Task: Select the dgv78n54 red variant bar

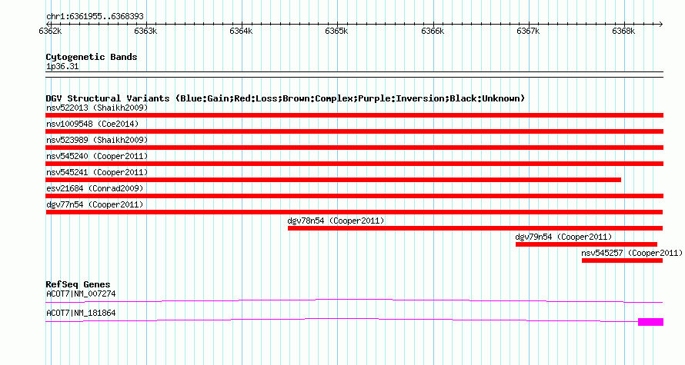Action: pyautogui.click(x=476, y=228)
